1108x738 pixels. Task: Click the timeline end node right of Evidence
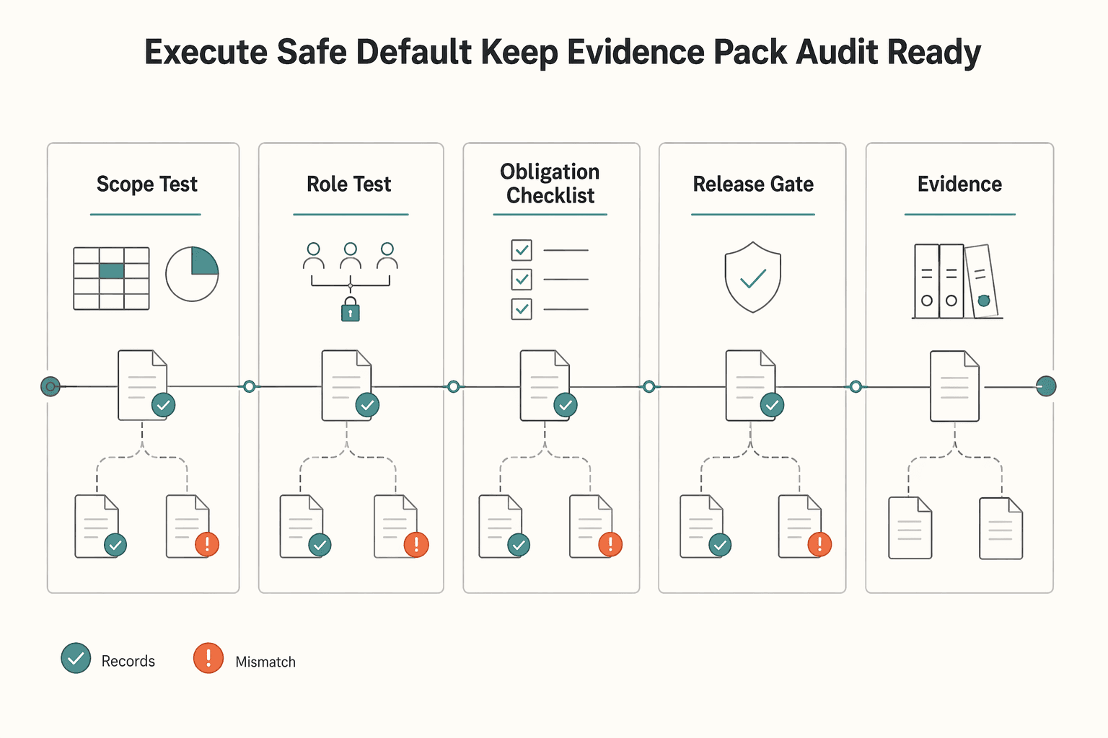[1046, 386]
